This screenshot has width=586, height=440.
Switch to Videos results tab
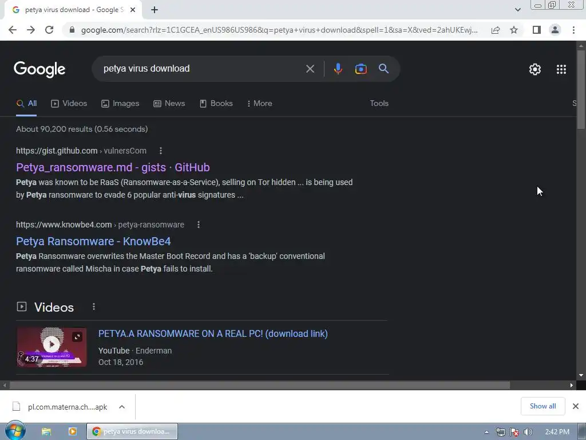pyautogui.click(x=69, y=104)
